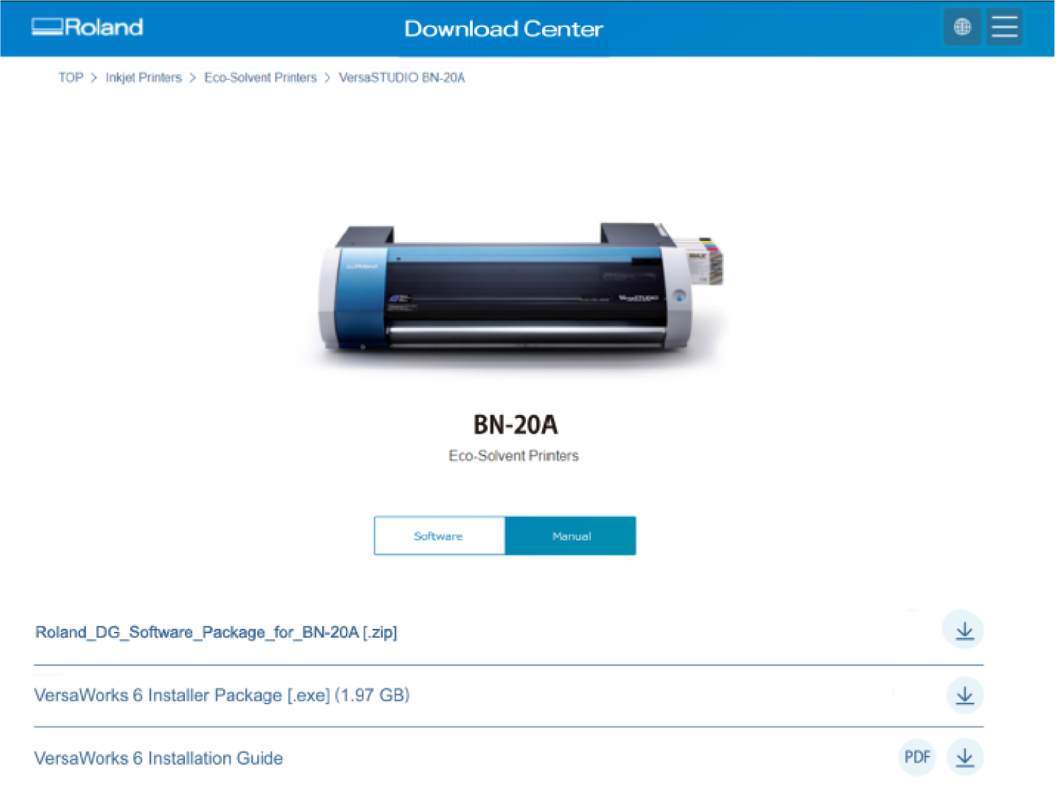This screenshot has height=804, width=1056.
Task: Click the BN-20A product heading
Action: (515, 424)
